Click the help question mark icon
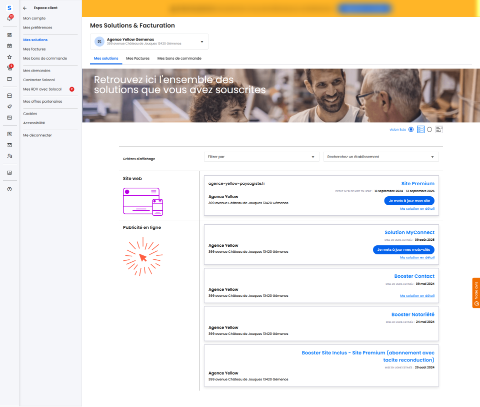 9,189
